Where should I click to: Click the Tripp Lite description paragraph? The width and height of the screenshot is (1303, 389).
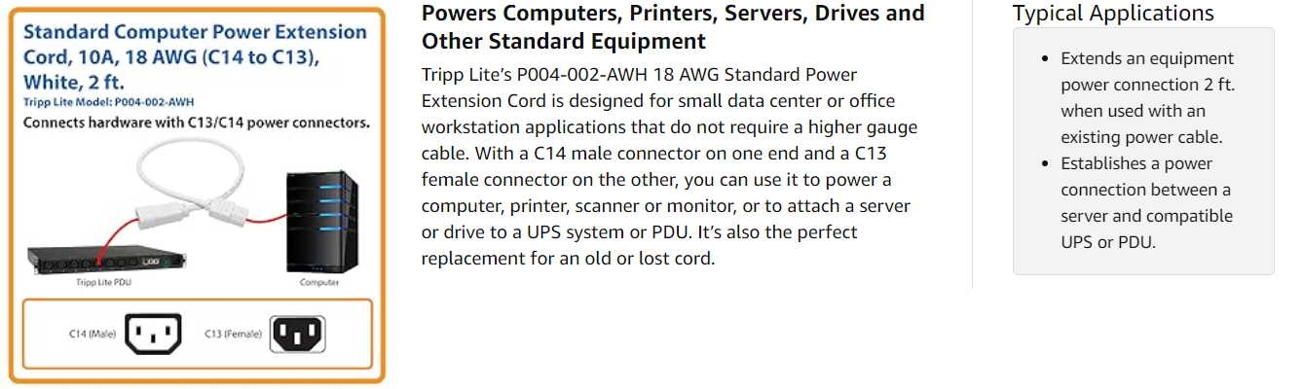tap(670, 166)
